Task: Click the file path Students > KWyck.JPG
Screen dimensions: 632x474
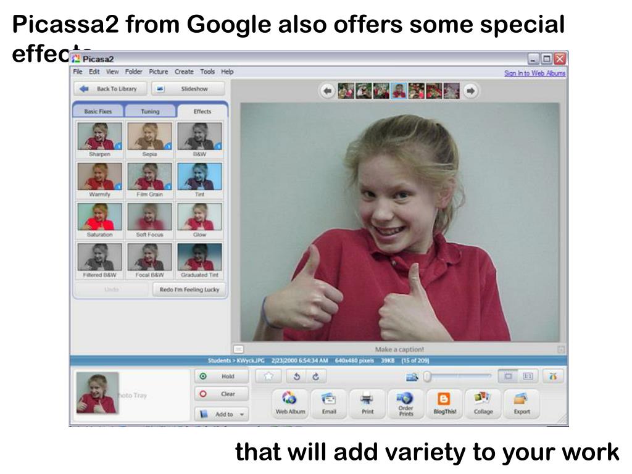Action: (236, 360)
